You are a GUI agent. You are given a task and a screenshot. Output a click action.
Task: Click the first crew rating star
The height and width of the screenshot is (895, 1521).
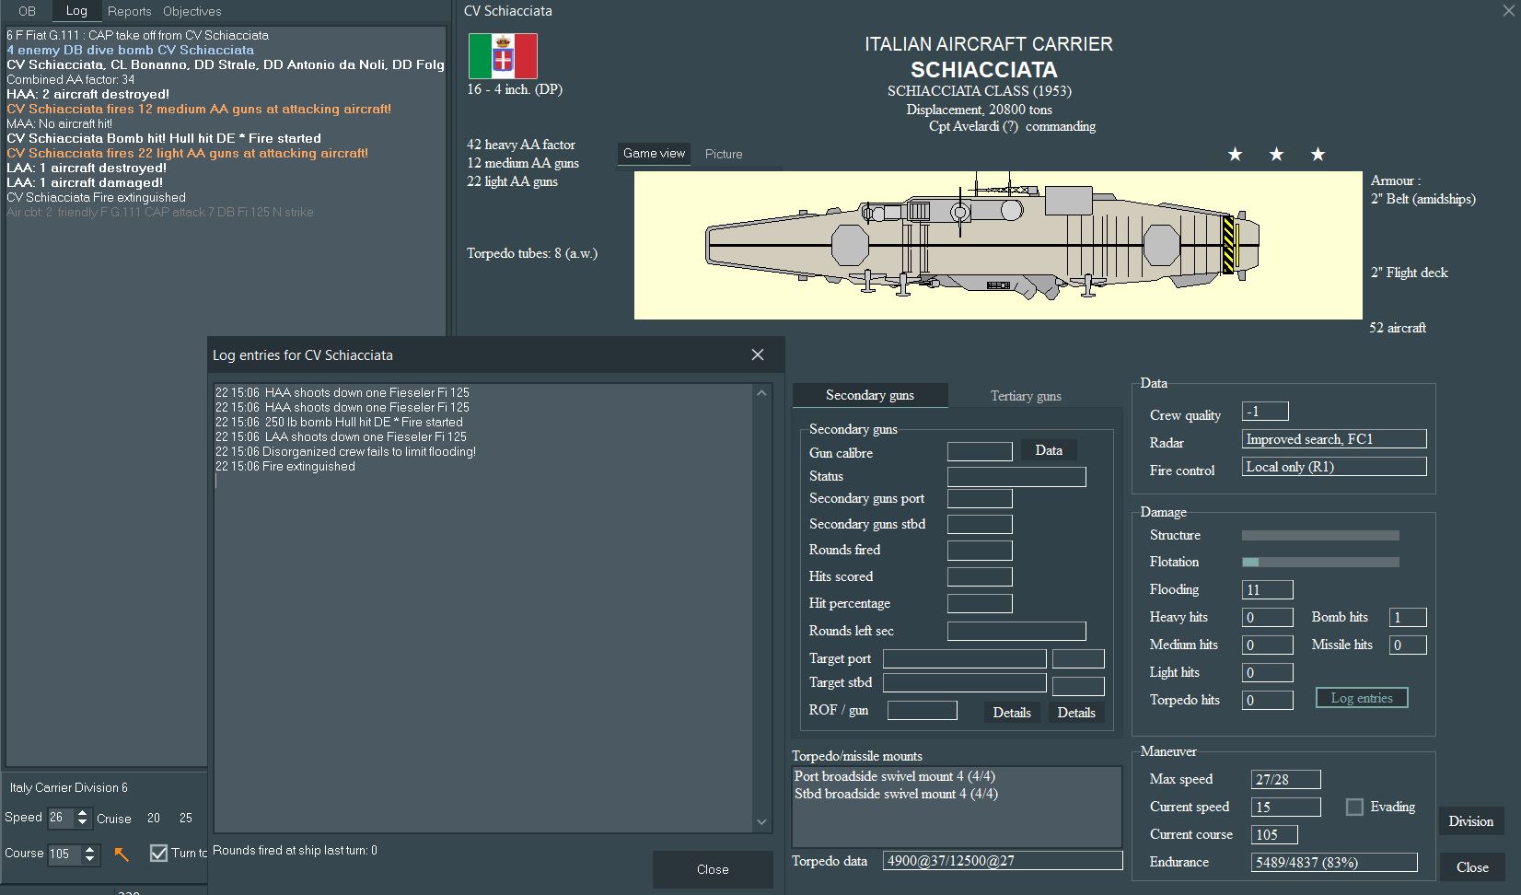tap(1235, 155)
